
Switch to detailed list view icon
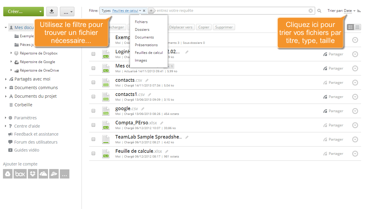coord(351,27)
